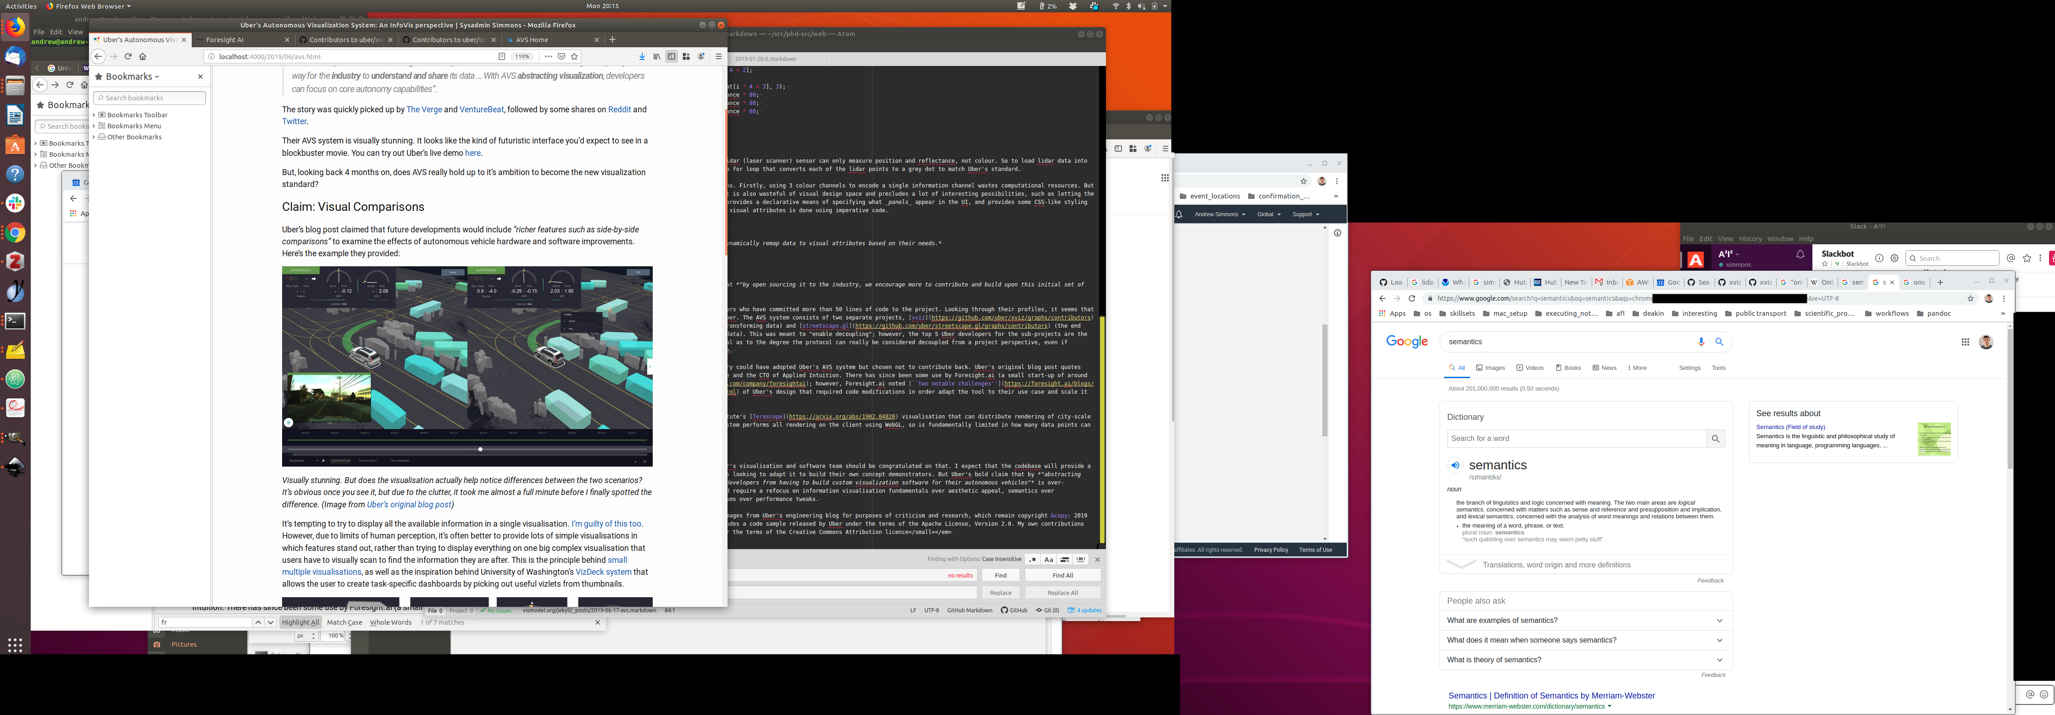This screenshot has height=715, width=2055.
Task: Toggle Whole Words in Firefox find bar
Action: [x=391, y=622]
